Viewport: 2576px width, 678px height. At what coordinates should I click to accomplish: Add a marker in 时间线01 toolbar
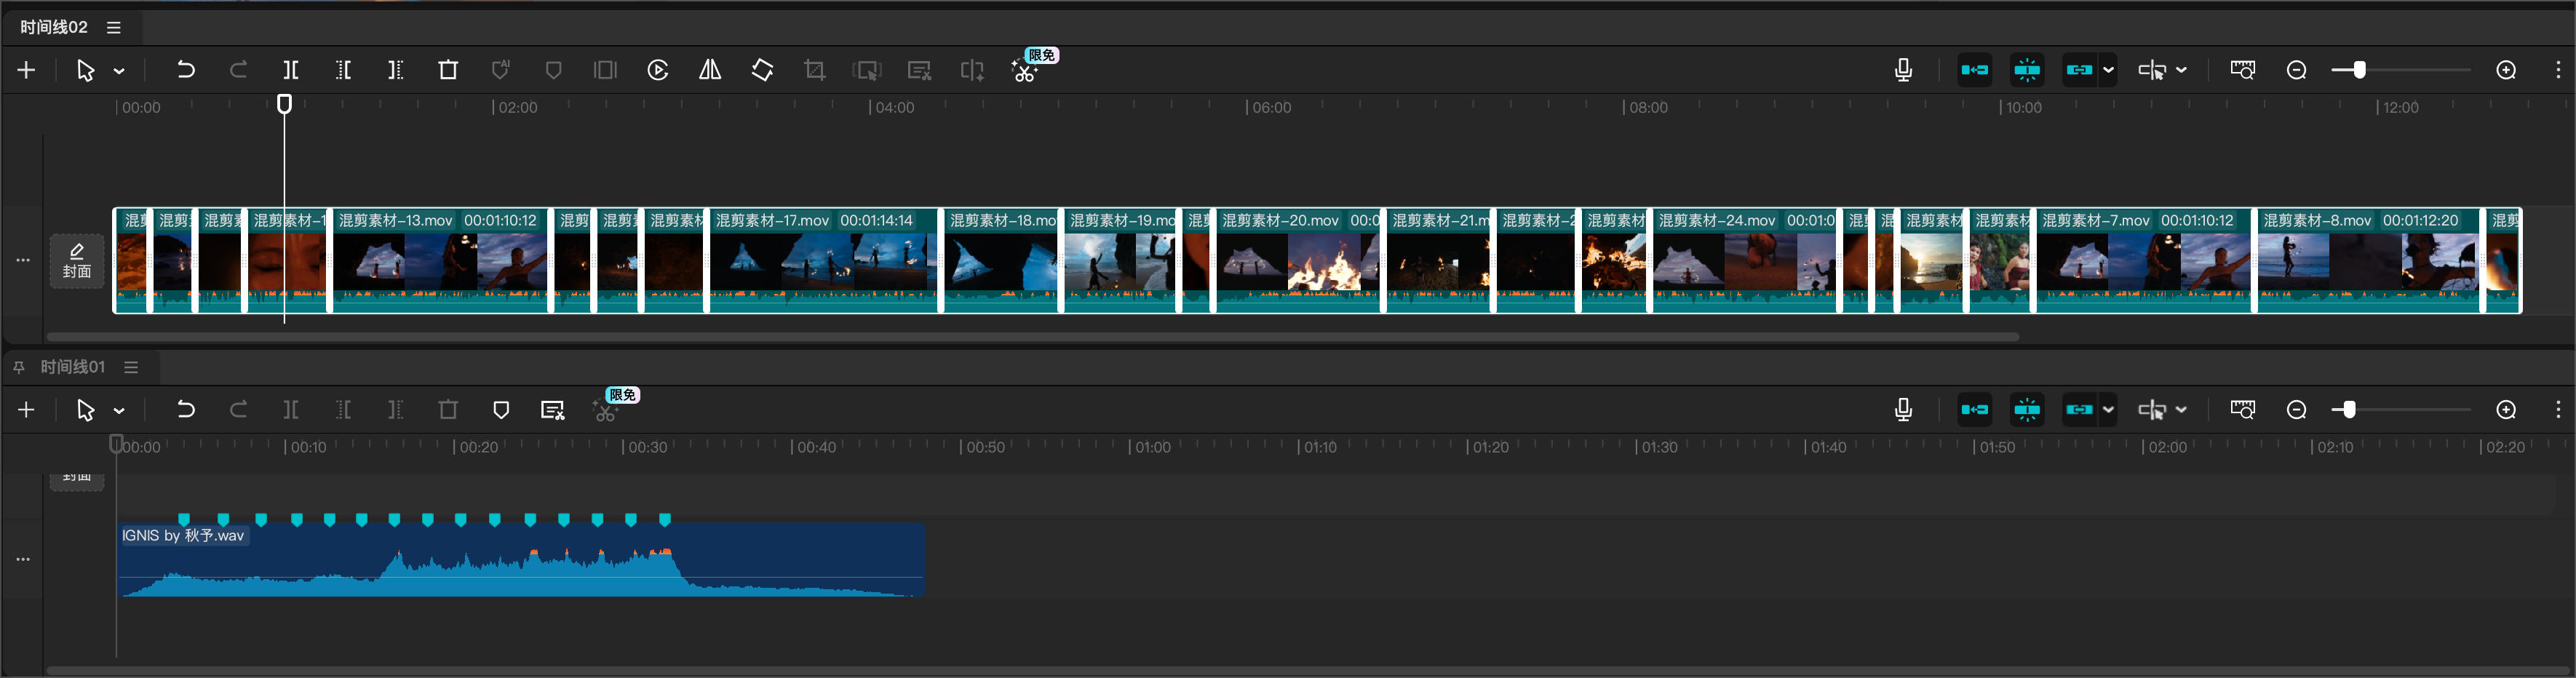pos(501,410)
